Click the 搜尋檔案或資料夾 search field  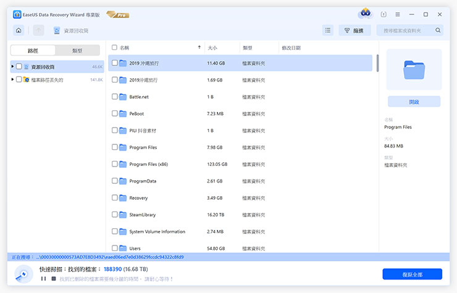coord(406,30)
